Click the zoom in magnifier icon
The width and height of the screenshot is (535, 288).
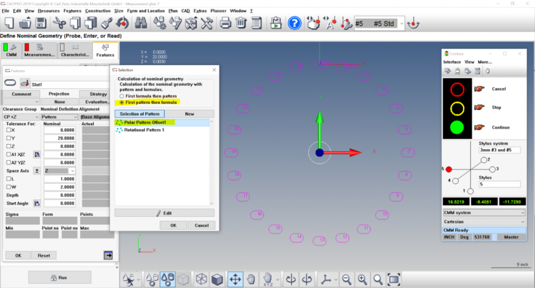click(363, 279)
